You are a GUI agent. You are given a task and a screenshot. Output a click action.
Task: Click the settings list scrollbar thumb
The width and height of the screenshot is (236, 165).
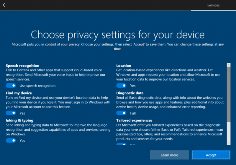click(229, 94)
